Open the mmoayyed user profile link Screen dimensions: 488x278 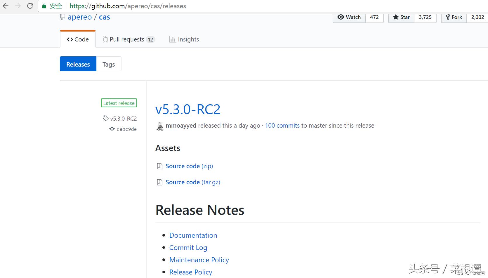pos(181,126)
